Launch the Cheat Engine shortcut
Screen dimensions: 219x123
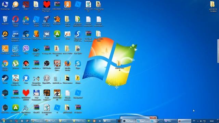click(x=26, y=35)
